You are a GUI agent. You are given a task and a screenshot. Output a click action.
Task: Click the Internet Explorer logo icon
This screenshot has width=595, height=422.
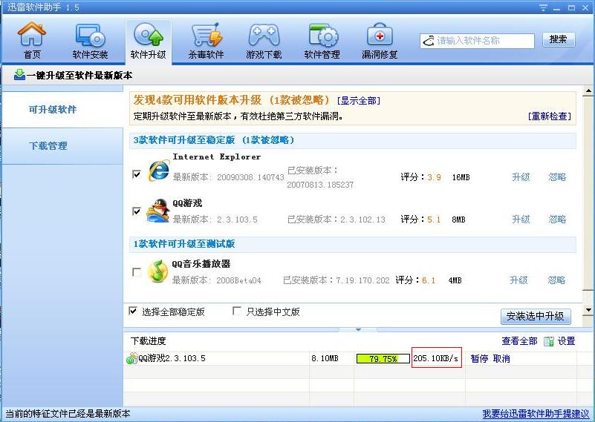click(x=159, y=171)
